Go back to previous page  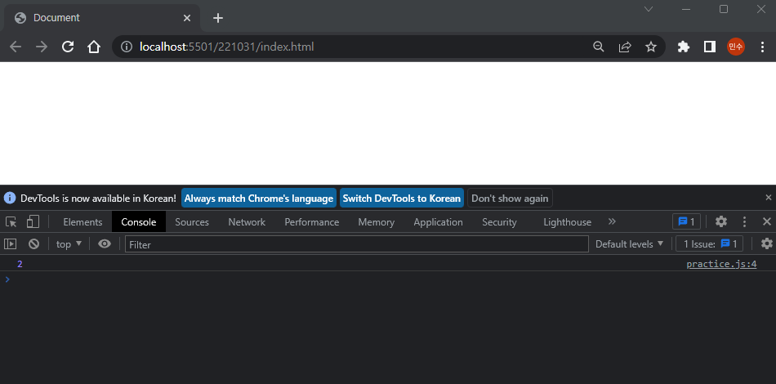click(16, 47)
